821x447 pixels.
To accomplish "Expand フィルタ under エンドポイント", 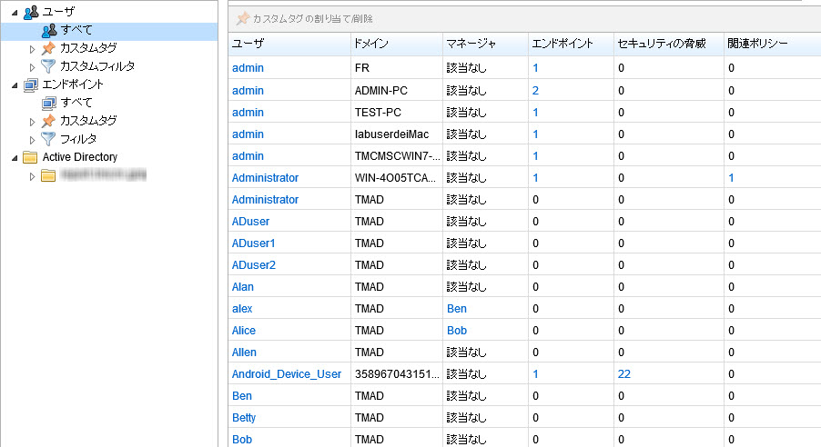I will tap(33, 139).
